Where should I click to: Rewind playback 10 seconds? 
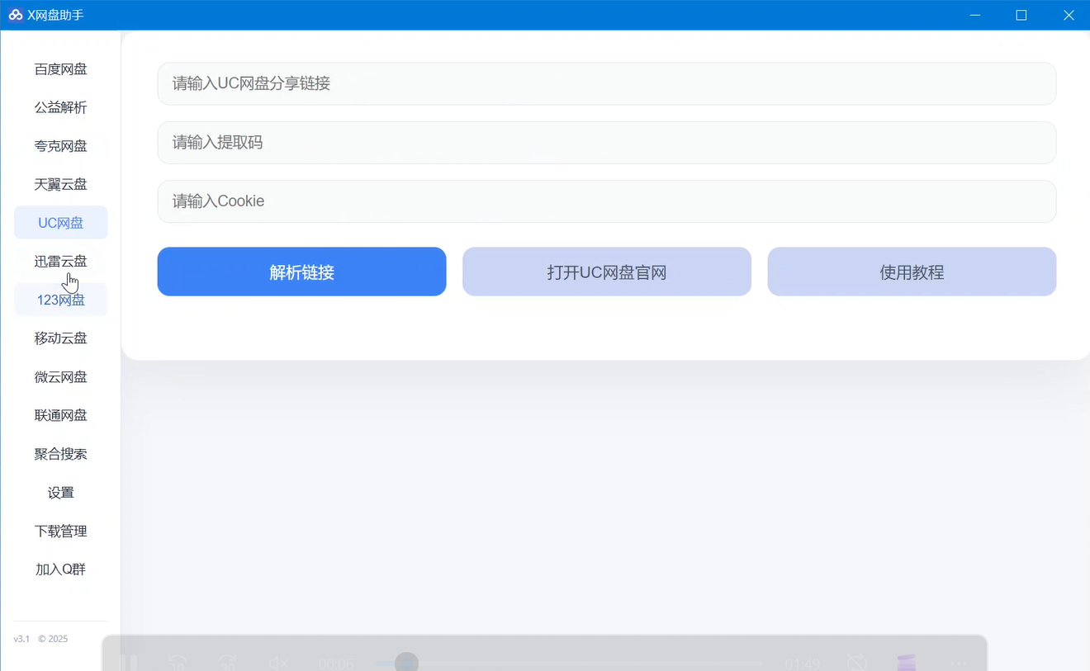[x=178, y=662]
